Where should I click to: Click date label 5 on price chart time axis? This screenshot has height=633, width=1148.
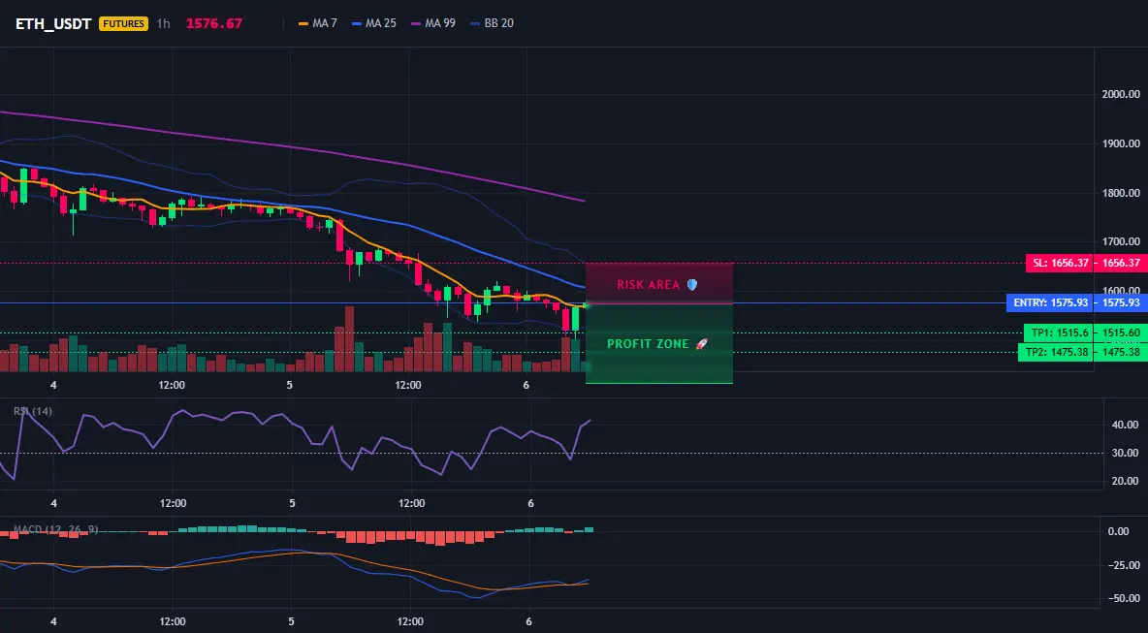click(290, 385)
